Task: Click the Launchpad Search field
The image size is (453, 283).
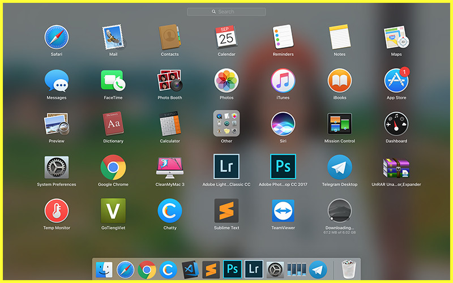Action: 226,11
